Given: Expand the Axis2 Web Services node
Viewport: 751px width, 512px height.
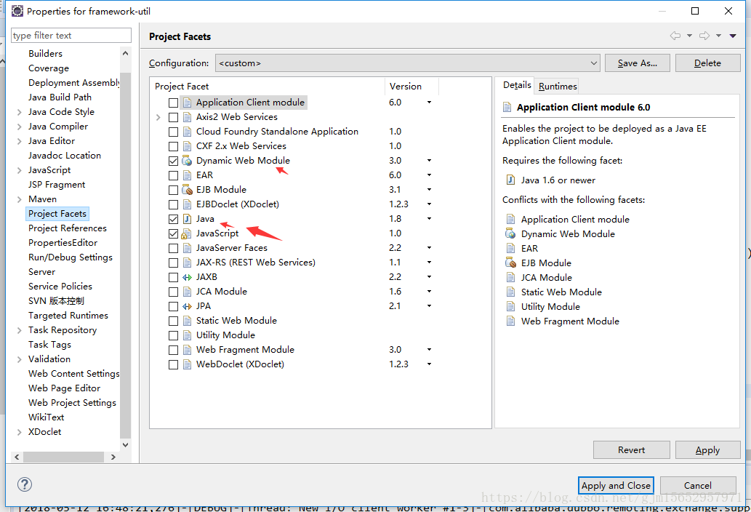Looking at the screenshot, I should coord(158,117).
